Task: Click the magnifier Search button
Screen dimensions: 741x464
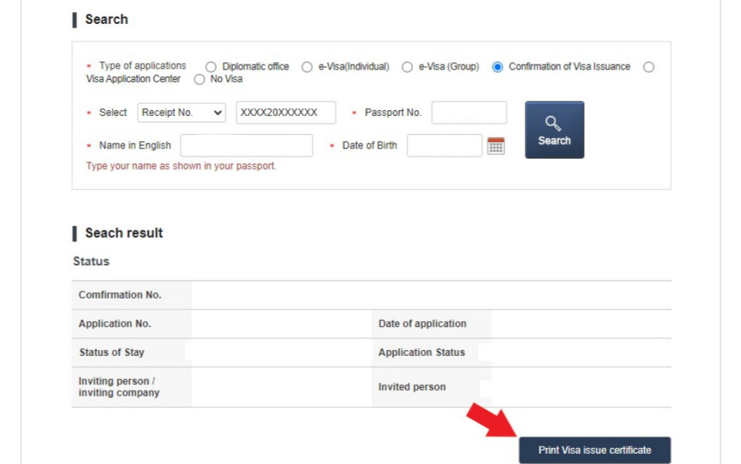Action: click(x=554, y=130)
